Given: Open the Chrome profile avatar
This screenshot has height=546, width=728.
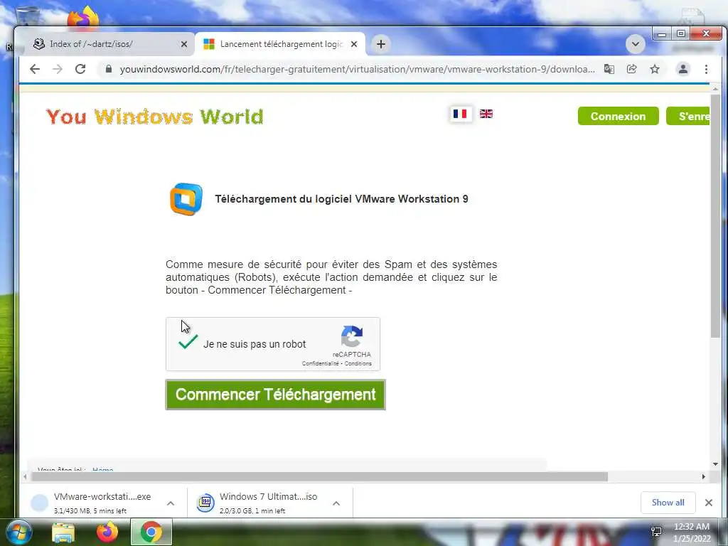Looking at the screenshot, I should tap(683, 69).
